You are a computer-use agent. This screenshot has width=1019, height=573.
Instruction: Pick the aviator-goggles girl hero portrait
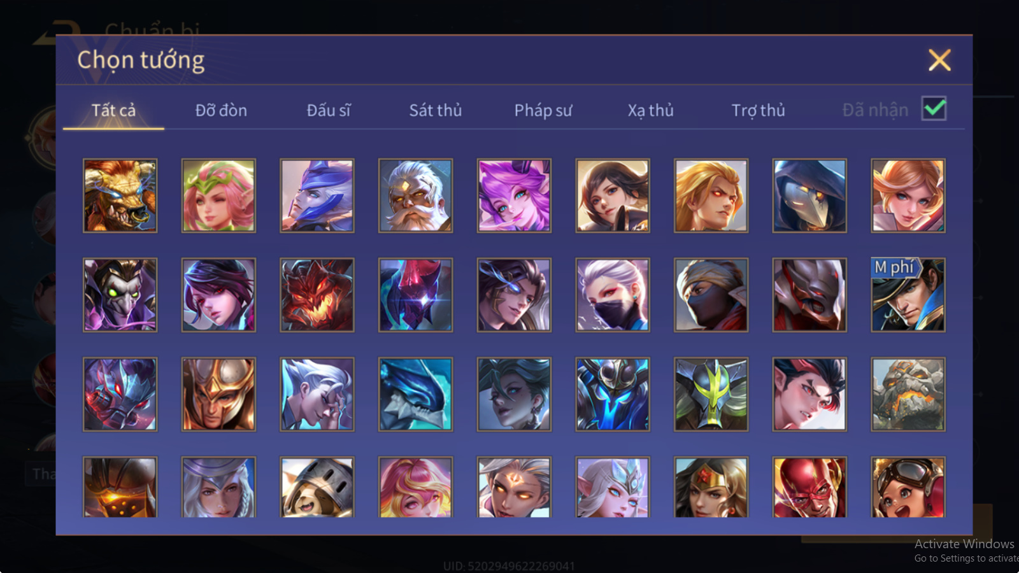908,487
